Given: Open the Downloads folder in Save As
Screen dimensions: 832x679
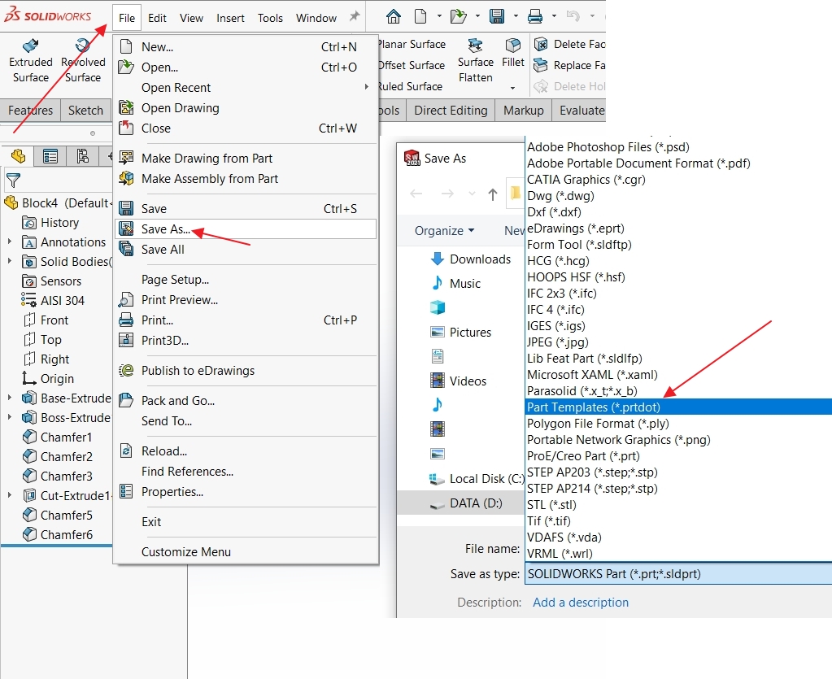Looking at the screenshot, I should (470, 259).
